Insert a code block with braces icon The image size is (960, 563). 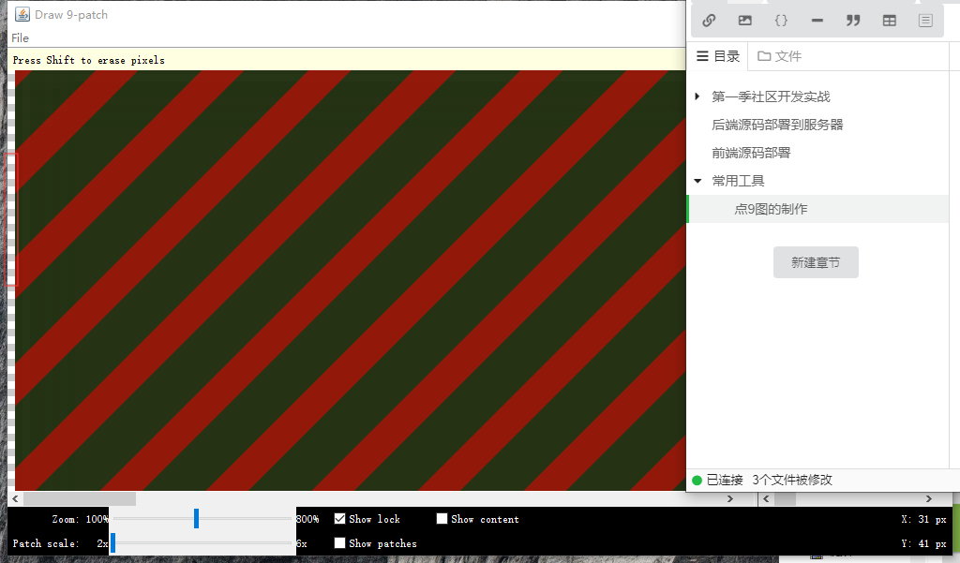[x=781, y=21]
